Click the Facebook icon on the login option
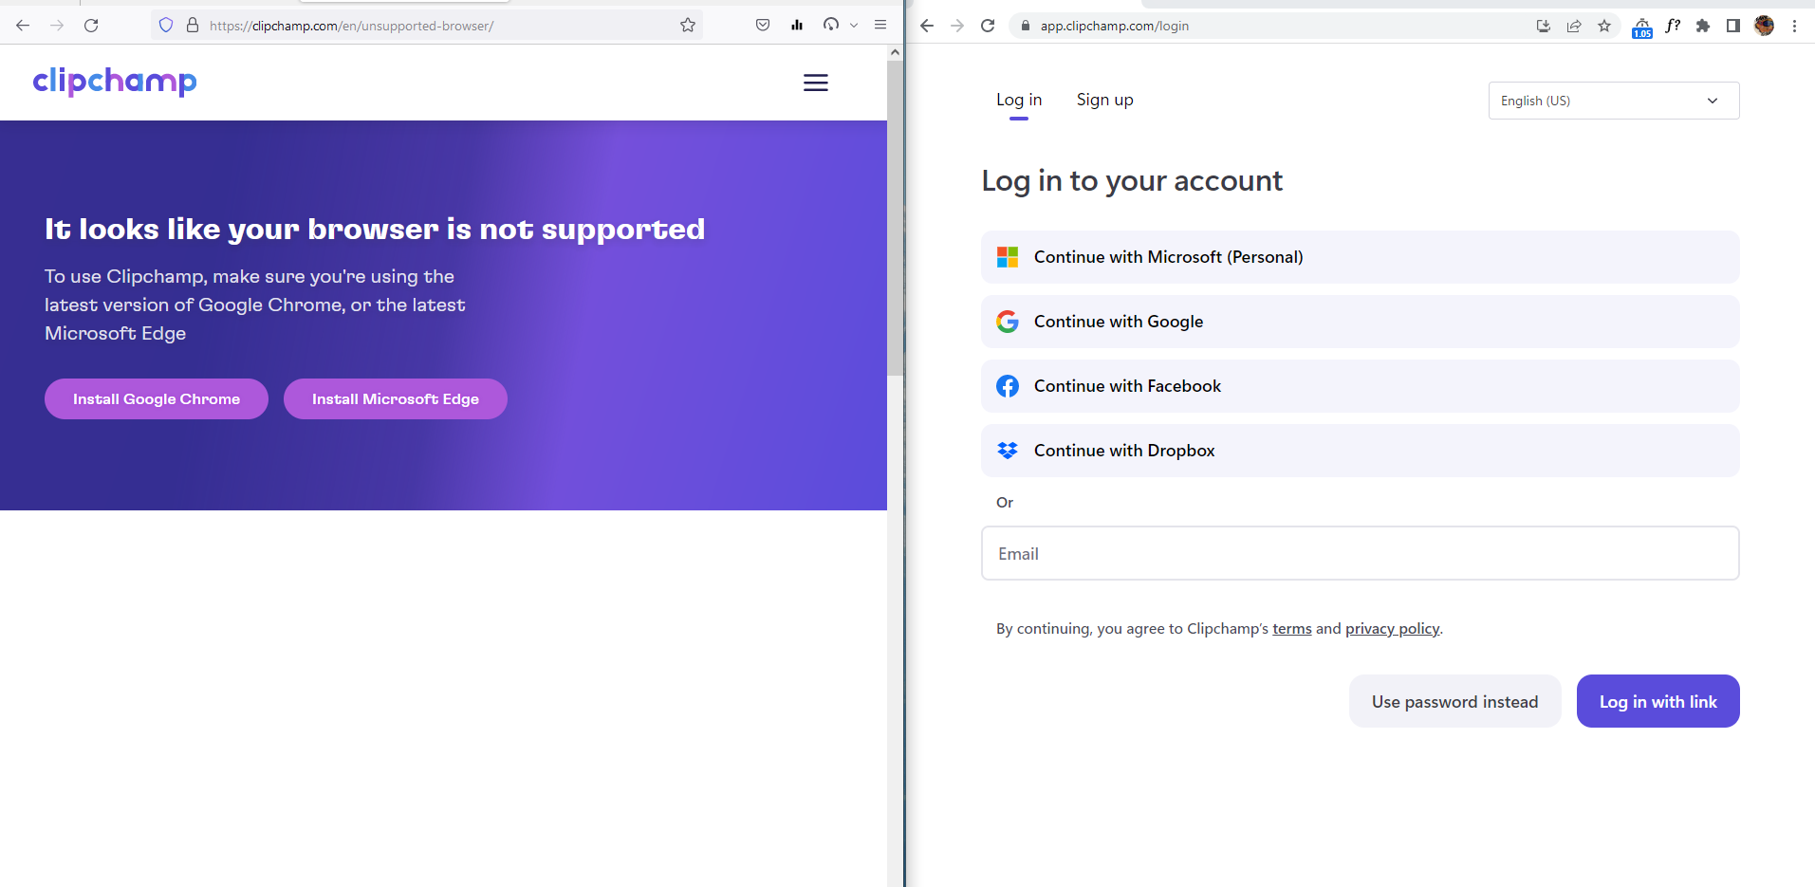This screenshot has height=887, width=1815. 1008,385
